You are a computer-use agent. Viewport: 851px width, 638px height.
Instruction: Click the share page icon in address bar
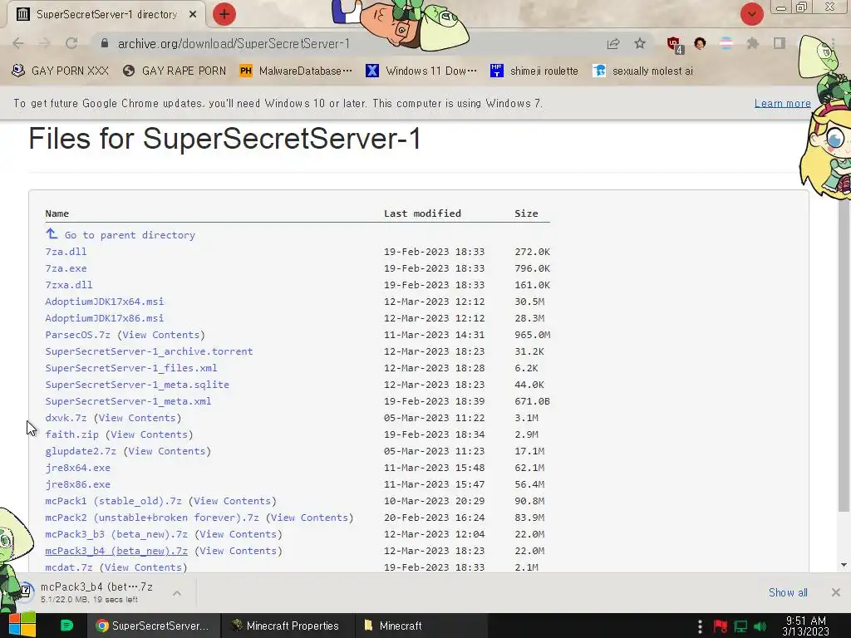click(x=613, y=43)
